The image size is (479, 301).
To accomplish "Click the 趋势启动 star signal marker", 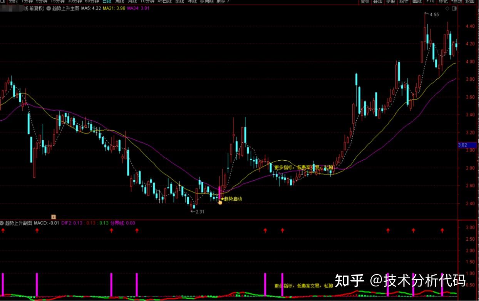I will coord(231,199).
